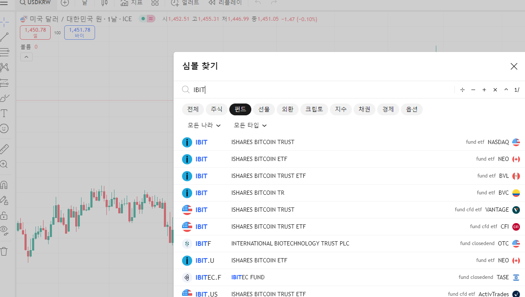Image resolution: width=525 pixels, height=297 pixels.
Task: Select the Fibonacci retracement tool group
Action: pos(4,52)
